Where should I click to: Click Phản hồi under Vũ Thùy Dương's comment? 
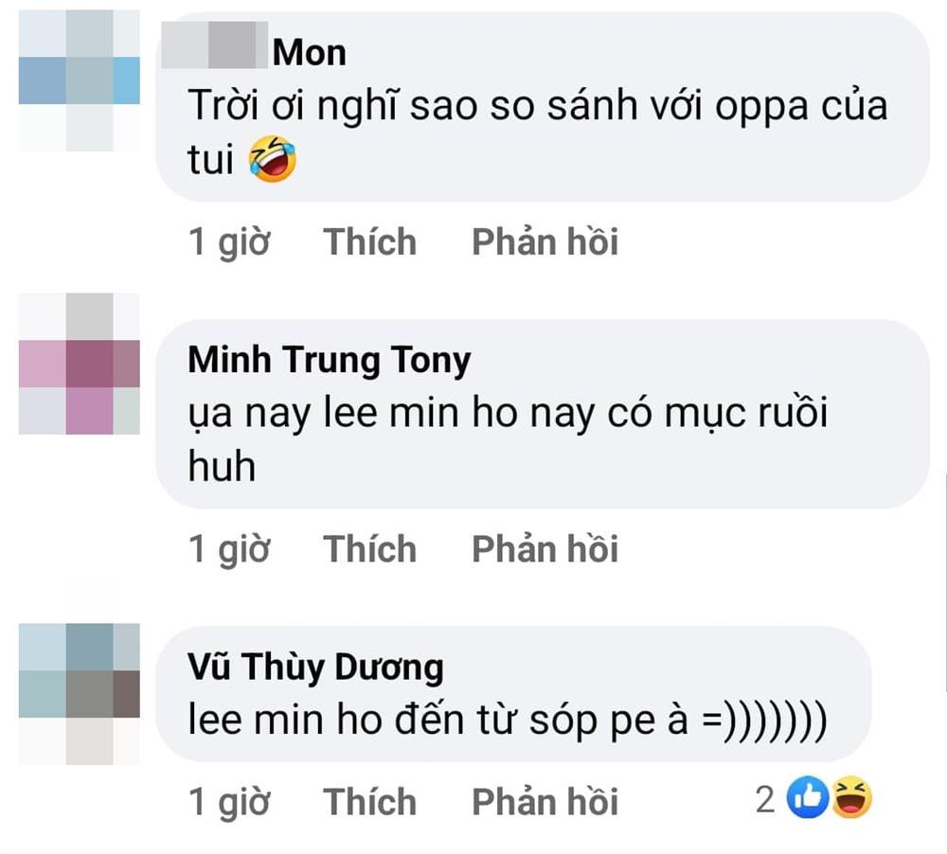(544, 801)
